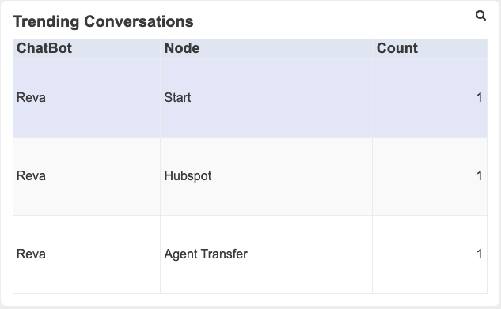This screenshot has width=501, height=309.
Task: Select the Start node cell
Action: (266, 98)
